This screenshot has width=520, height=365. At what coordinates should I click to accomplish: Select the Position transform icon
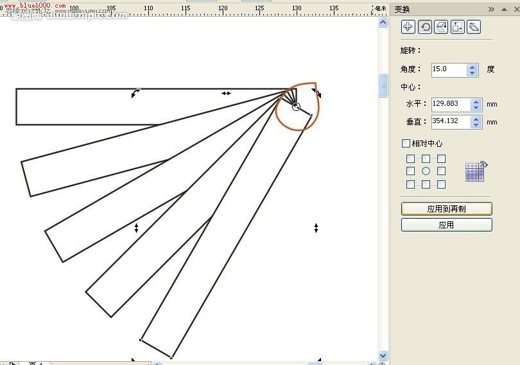pos(408,26)
